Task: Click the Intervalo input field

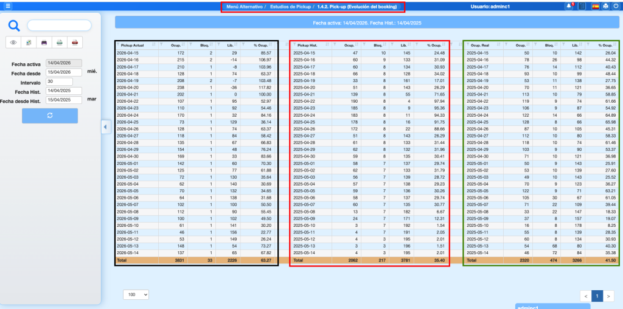Action: coord(59,82)
